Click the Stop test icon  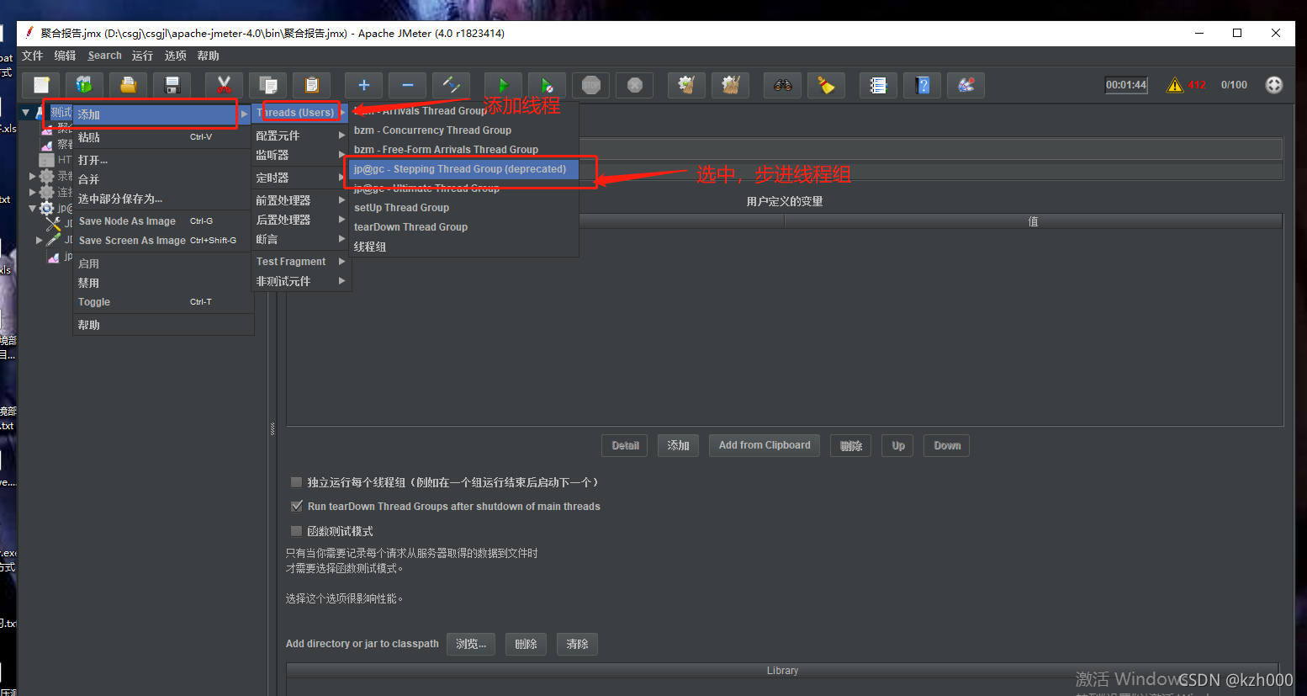coord(591,85)
